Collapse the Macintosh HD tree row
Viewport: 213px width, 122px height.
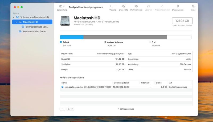tap(16, 22)
